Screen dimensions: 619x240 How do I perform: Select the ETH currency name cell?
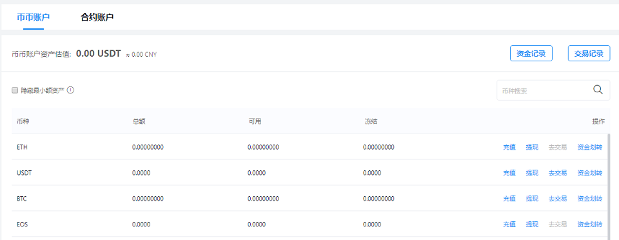[x=22, y=147]
